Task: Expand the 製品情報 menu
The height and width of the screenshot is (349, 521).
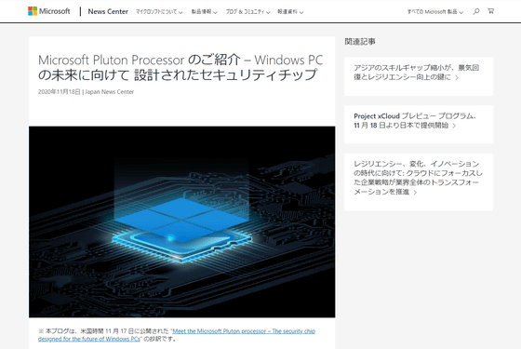Action: point(204,12)
